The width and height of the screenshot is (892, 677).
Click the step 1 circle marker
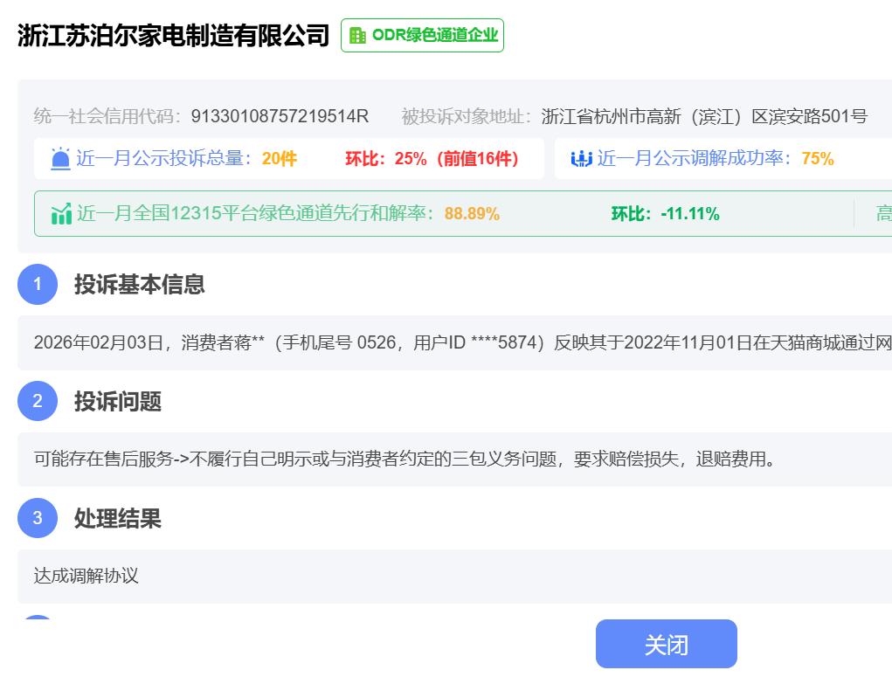click(x=38, y=285)
